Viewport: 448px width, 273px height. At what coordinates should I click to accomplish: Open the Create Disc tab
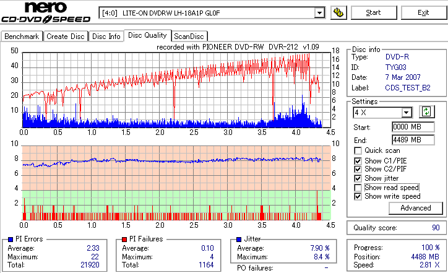click(66, 37)
